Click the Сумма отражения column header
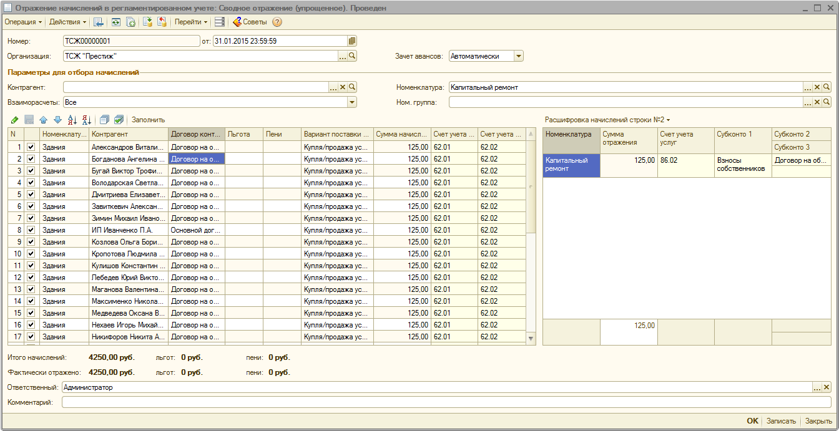Viewport: 839px width, 431px height. (x=629, y=140)
